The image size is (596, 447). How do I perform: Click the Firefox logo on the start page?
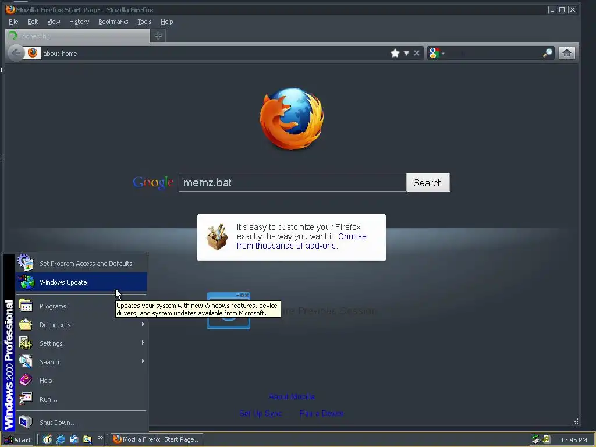[x=292, y=119]
